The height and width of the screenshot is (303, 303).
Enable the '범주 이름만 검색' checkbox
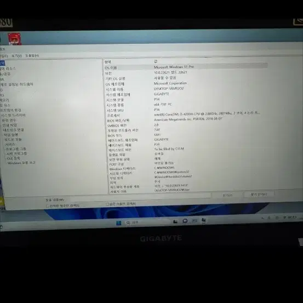[107, 204]
